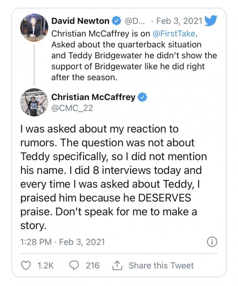Click the Christian McCaffrey display name

[x=93, y=97]
